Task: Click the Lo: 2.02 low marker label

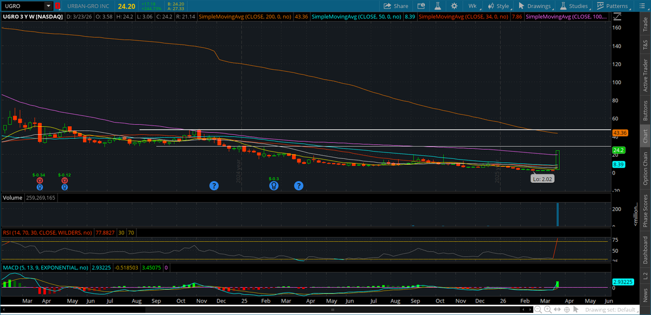Action: (x=542, y=178)
